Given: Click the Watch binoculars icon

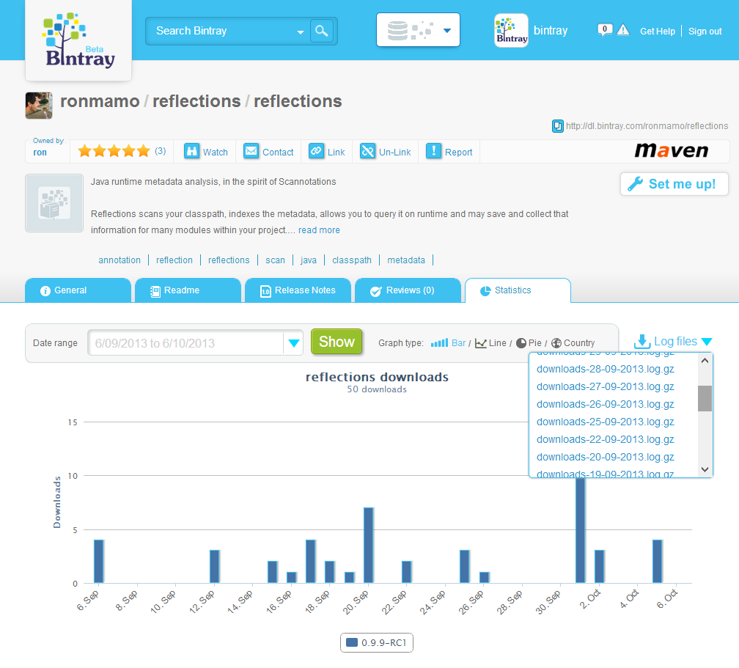Looking at the screenshot, I should (x=192, y=151).
